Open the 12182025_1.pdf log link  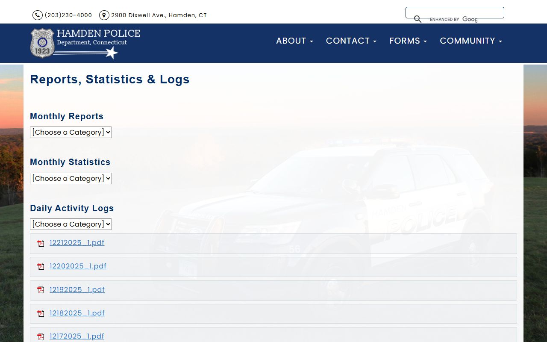tap(77, 313)
